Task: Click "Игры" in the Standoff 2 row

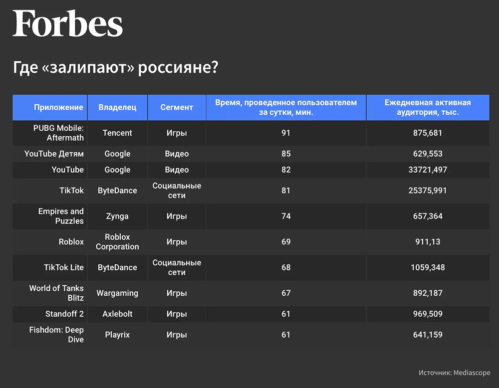Action: tap(177, 314)
